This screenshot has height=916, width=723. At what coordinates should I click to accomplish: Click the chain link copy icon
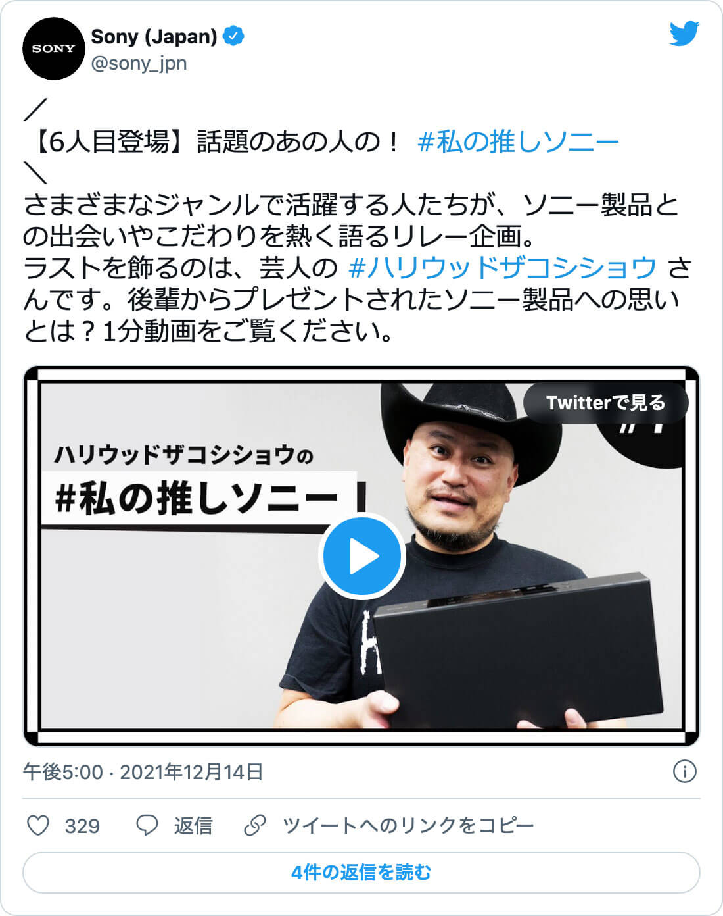(254, 825)
